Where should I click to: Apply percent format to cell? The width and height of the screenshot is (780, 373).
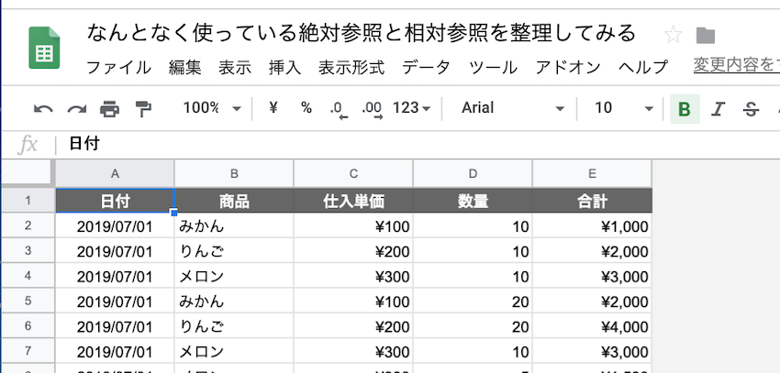coord(306,108)
